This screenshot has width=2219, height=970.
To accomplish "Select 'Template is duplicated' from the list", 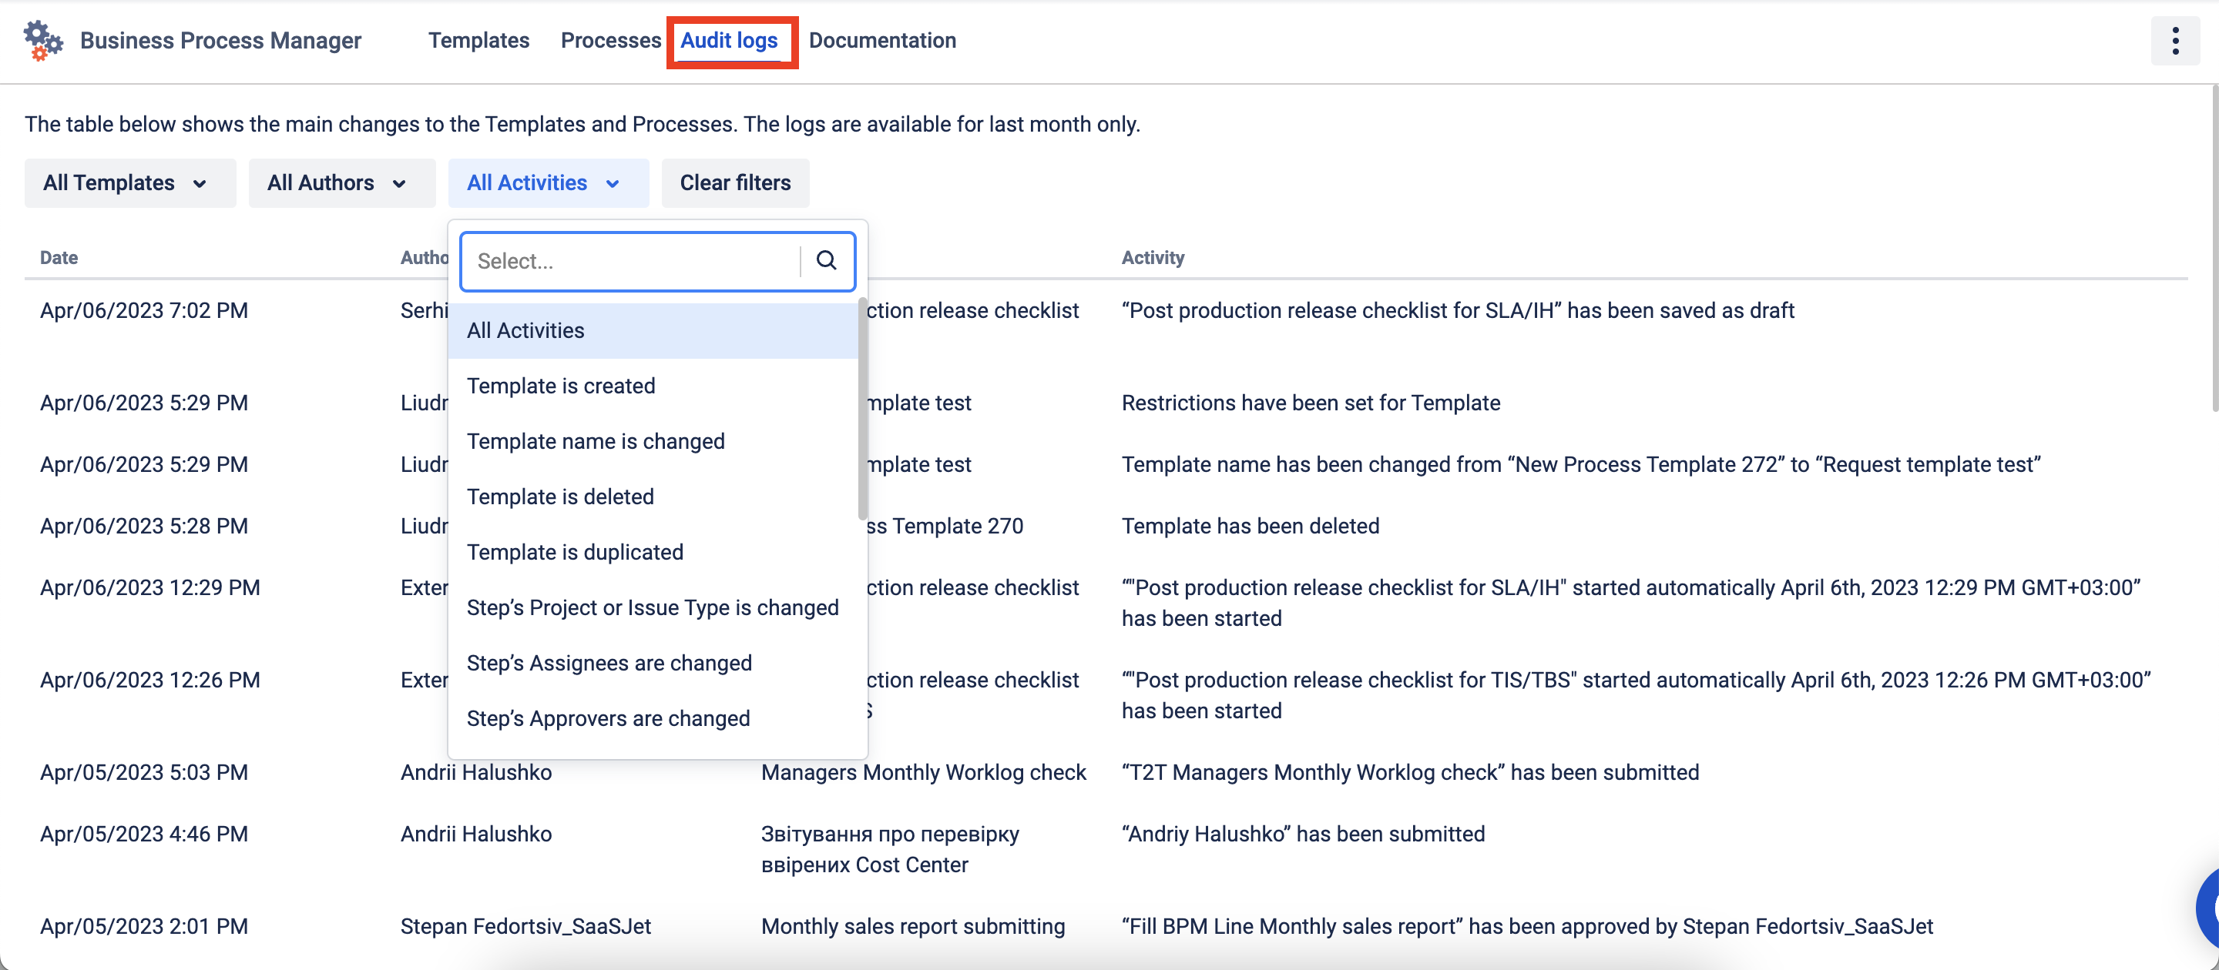I will (575, 553).
